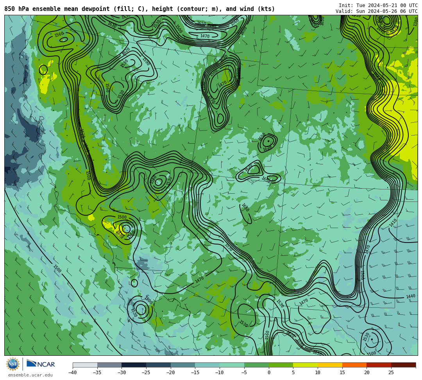Pick the teal -20 to -15 colorbar swatch

click(x=183, y=365)
